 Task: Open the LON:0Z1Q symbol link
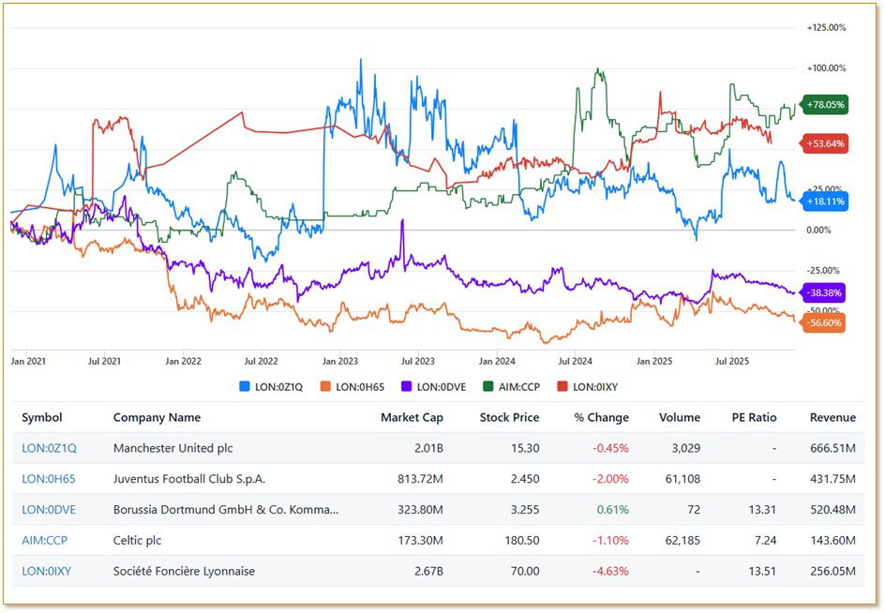point(49,448)
